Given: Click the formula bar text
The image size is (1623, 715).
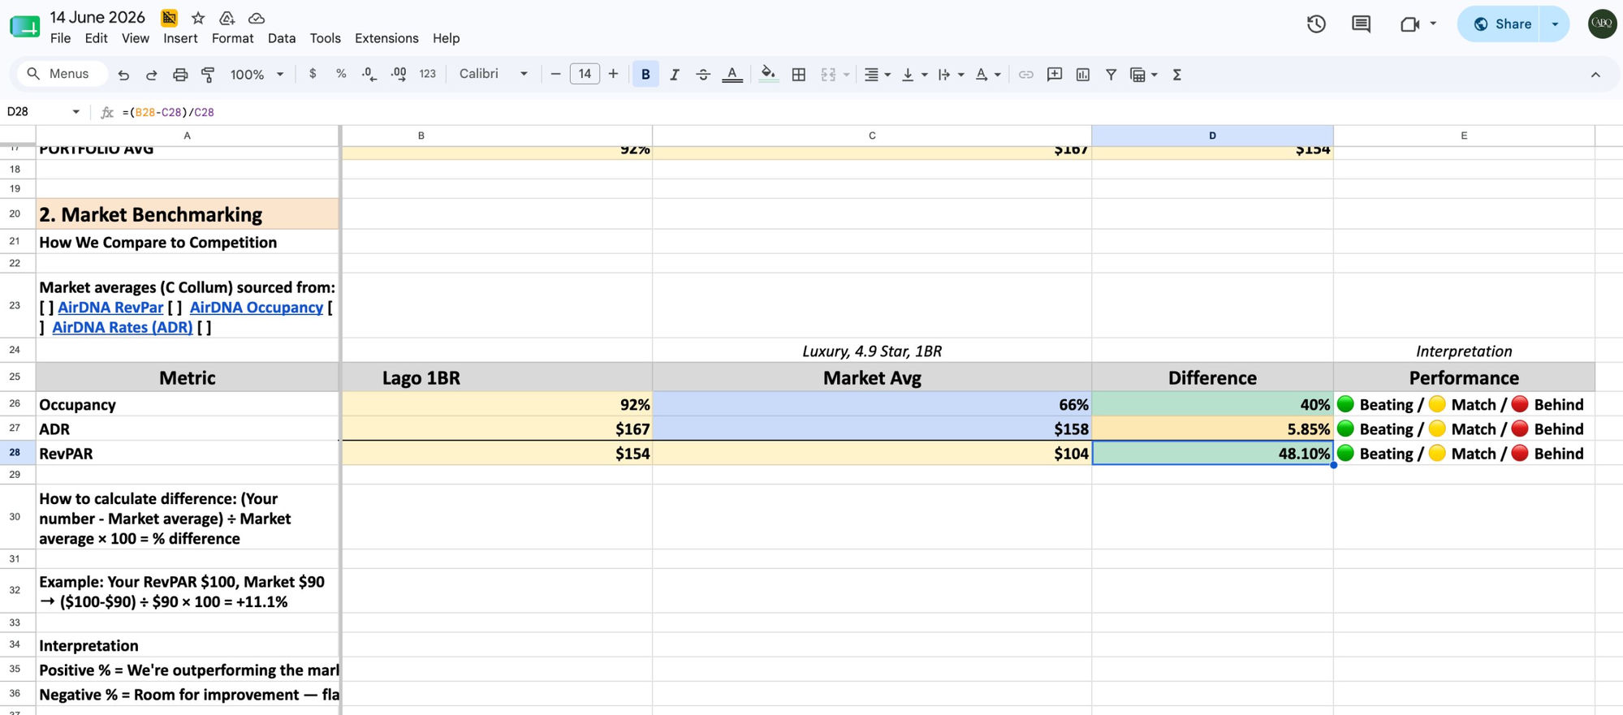Looking at the screenshot, I should [x=168, y=112].
